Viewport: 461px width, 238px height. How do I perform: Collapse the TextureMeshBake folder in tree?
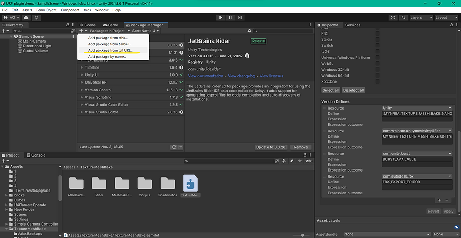tap(6, 229)
